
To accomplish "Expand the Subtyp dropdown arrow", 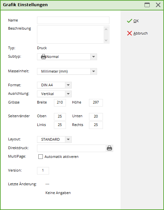I will [x=94, y=57].
